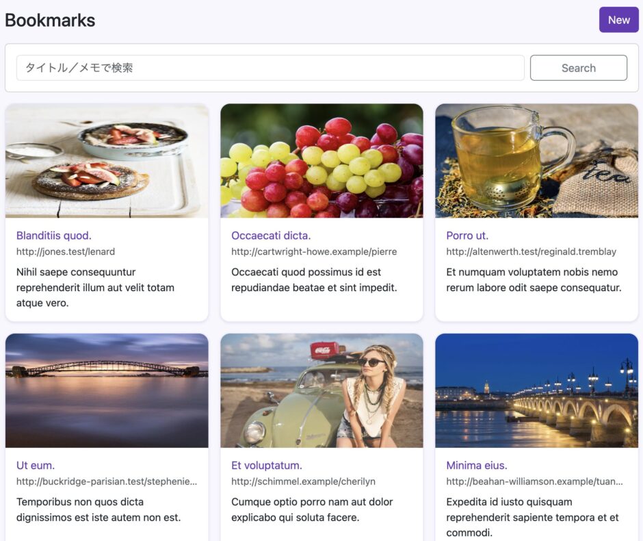Click the harbour bridge sunset thumbnail
Viewport: 643px width, 541px height.
(x=107, y=390)
